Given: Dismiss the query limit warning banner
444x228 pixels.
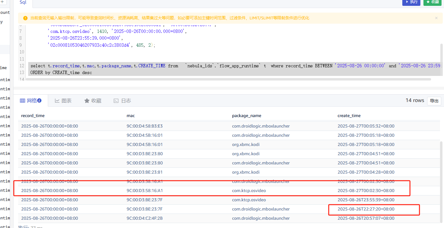Looking at the screenshot, I should click(436, 18).
